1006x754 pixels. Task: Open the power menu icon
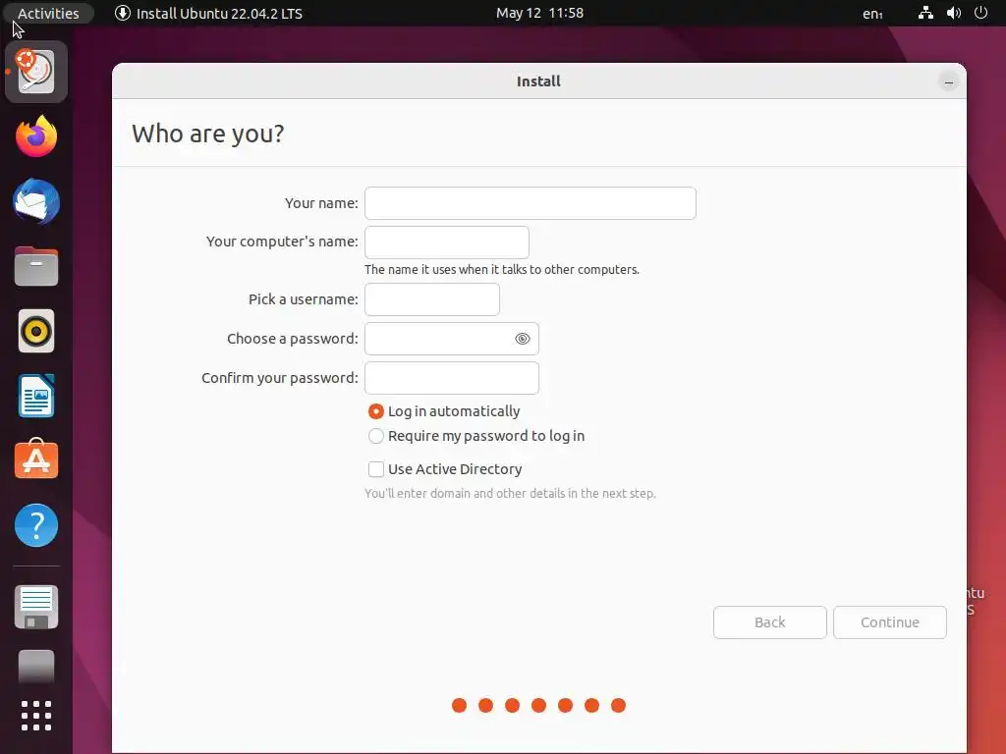click(x=981, y=13)
